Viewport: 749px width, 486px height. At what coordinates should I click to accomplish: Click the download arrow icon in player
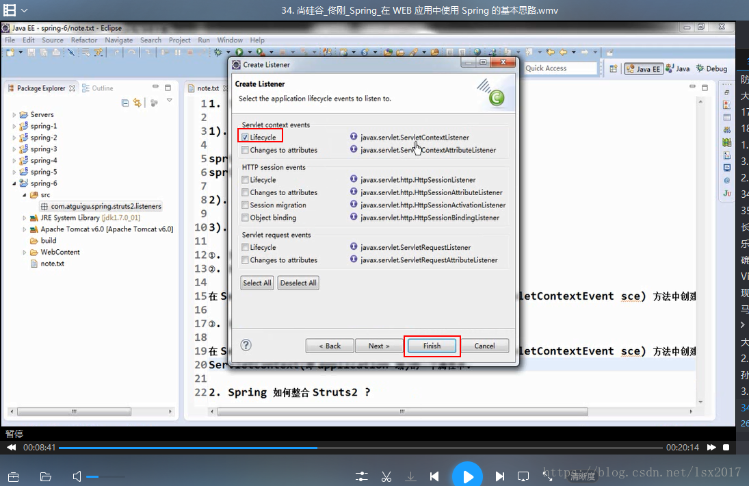click(x=410, y=476)
